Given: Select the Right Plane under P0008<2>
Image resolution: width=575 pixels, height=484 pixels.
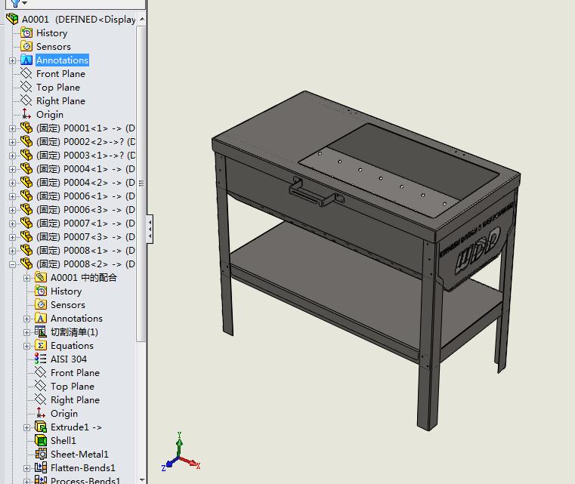Looking at the screenshot, I should coord(75,399).
